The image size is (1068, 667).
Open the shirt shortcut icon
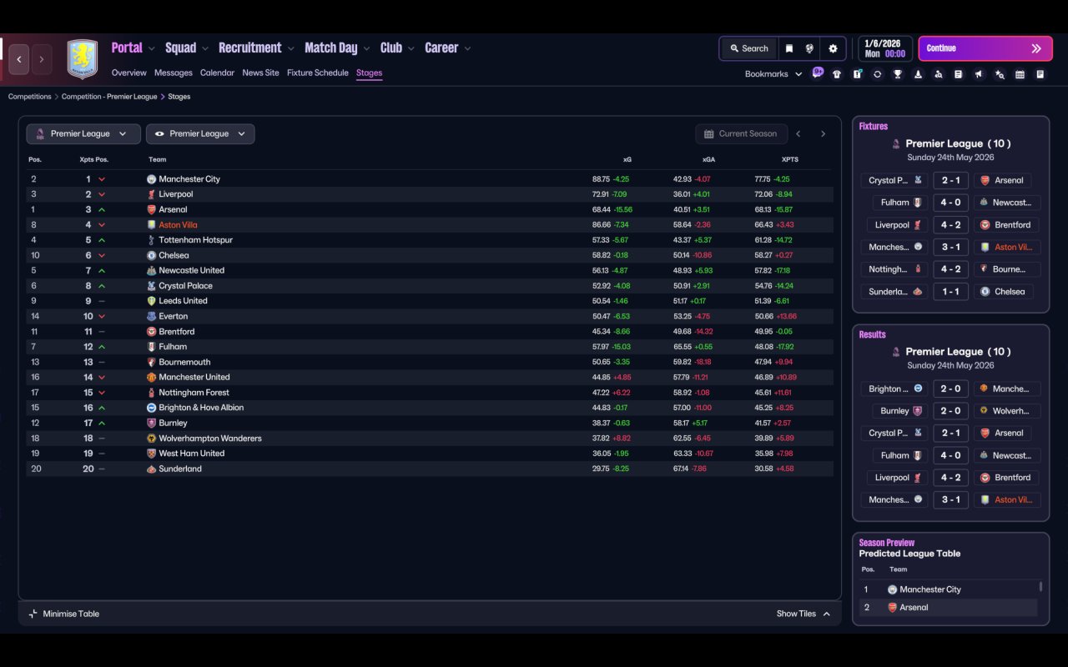837,74
